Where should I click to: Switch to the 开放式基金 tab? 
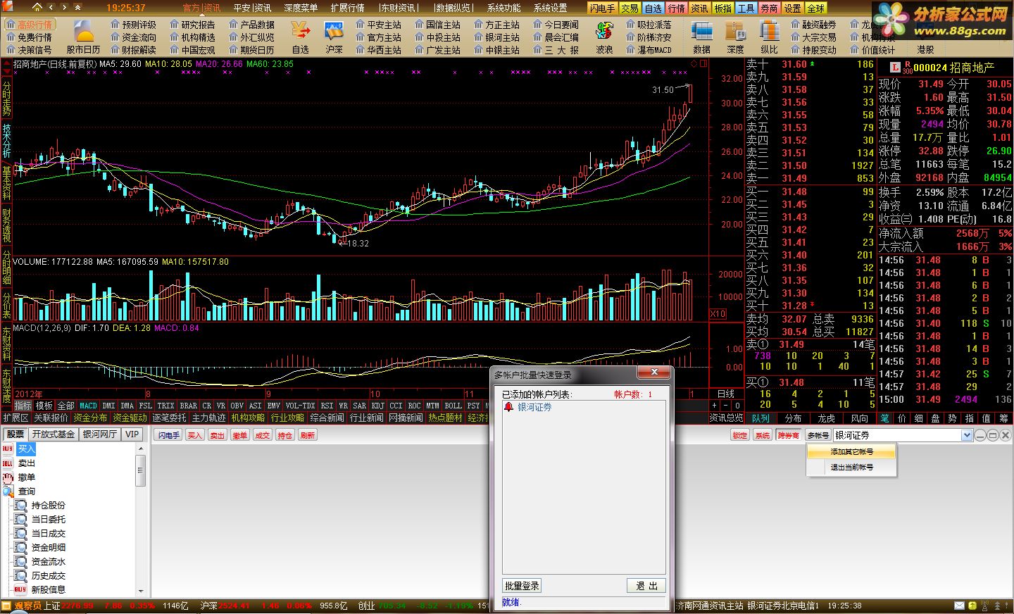pyautogui.click(x=54, y=434)
